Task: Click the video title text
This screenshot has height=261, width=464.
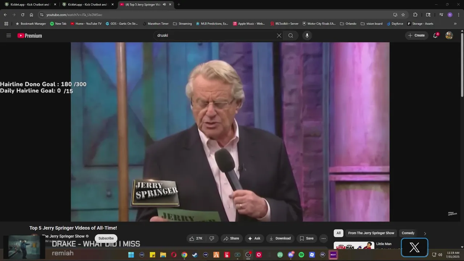Action: pos(73,228)
